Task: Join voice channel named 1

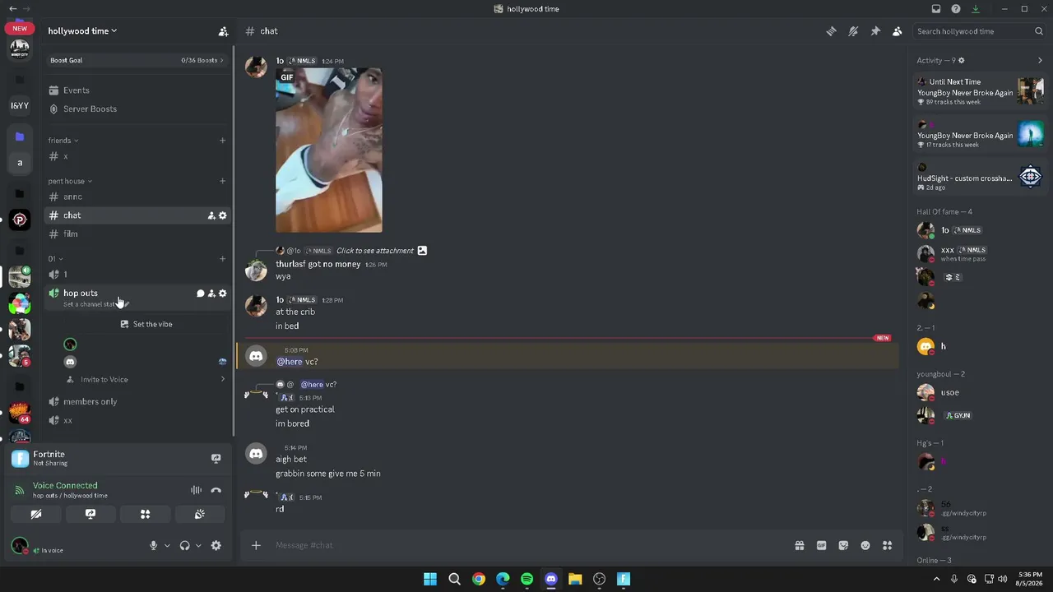Action: (137, 275)
